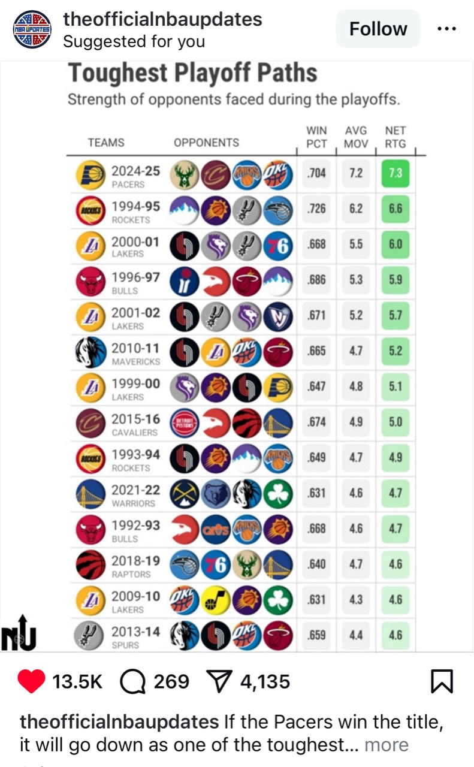The image size is (474, 767).
Task: Open theofficialnbaupdates username in header
Action: coord(162,19)
